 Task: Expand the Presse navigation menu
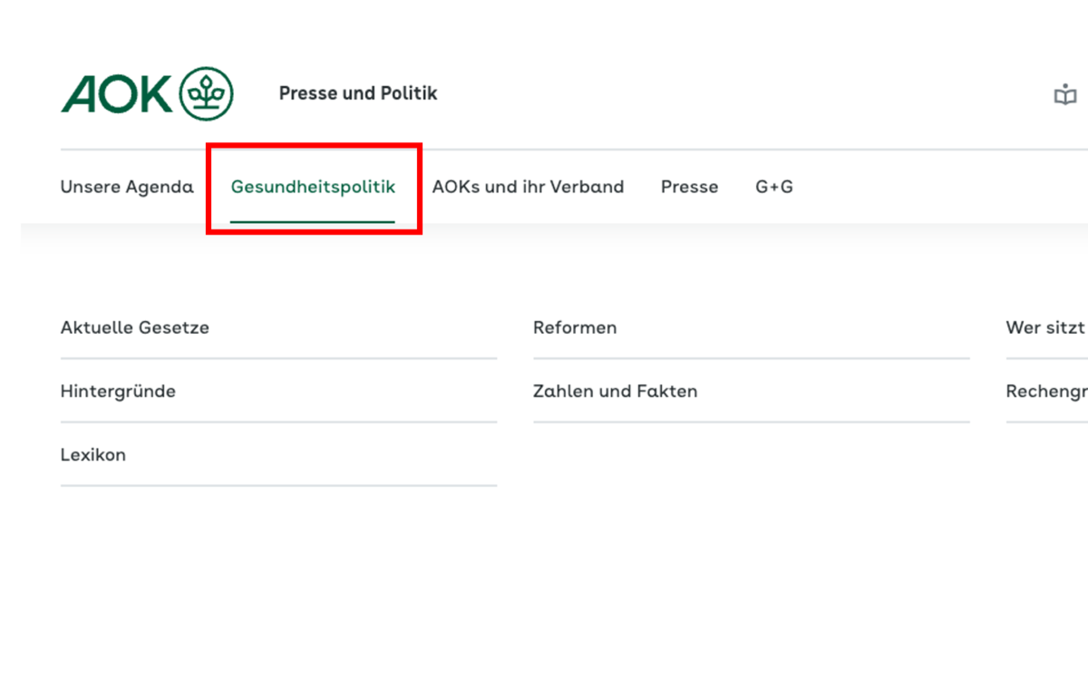click(689, 187)
